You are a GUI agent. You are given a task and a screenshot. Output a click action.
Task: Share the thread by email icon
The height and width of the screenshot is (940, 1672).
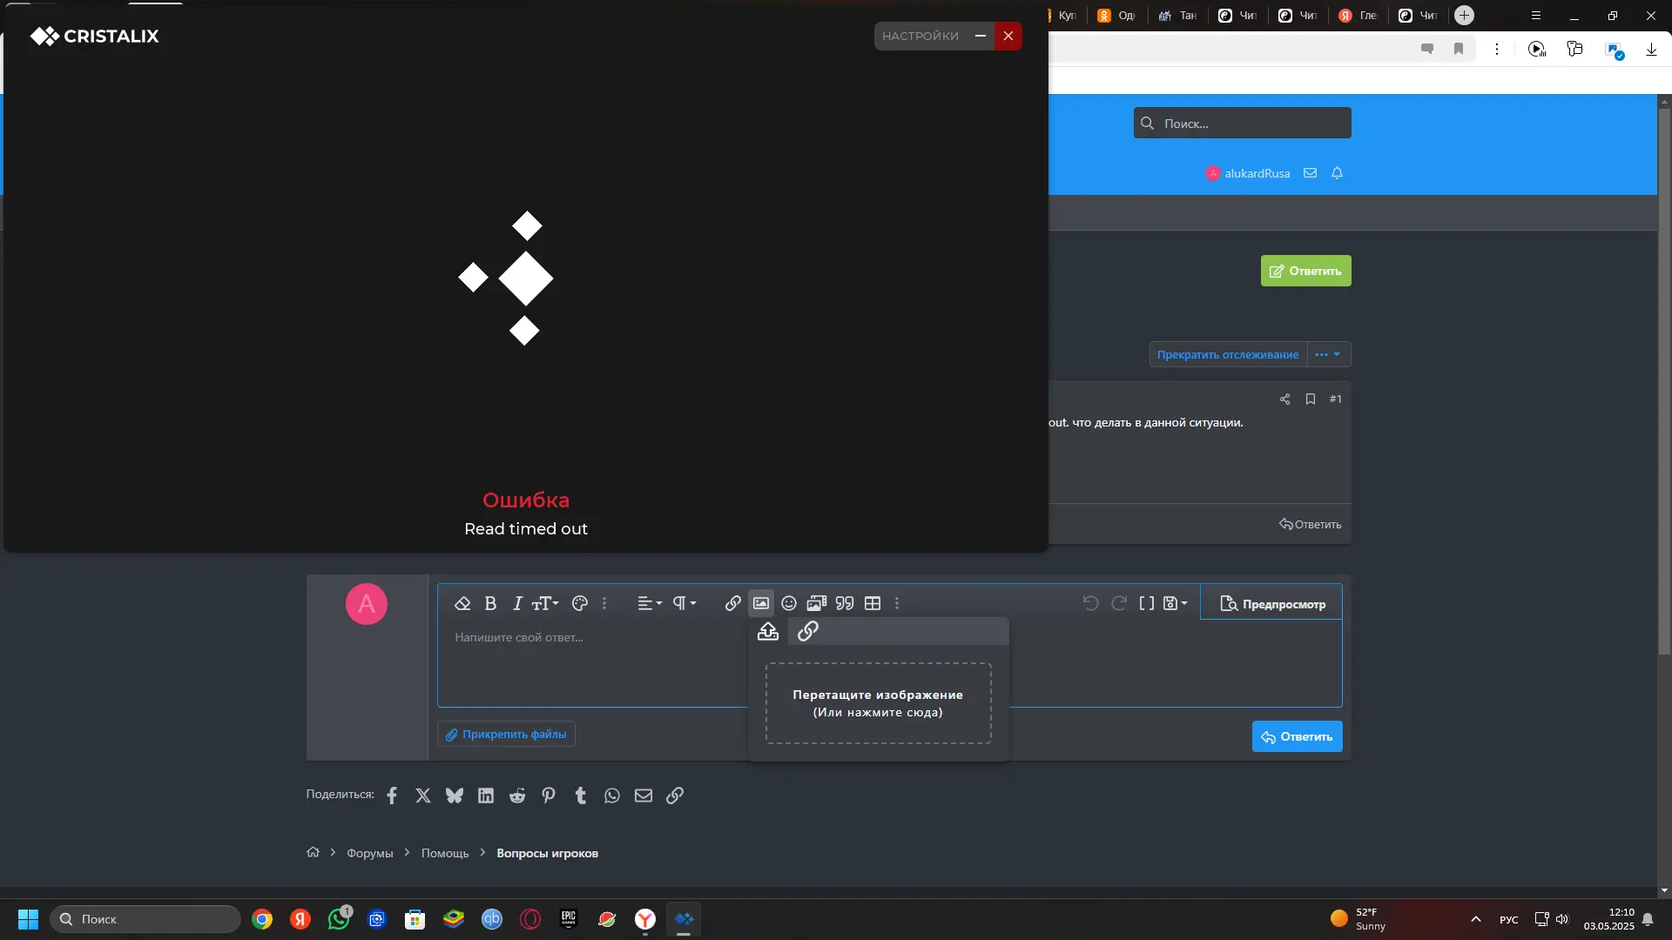click(644, 796)
